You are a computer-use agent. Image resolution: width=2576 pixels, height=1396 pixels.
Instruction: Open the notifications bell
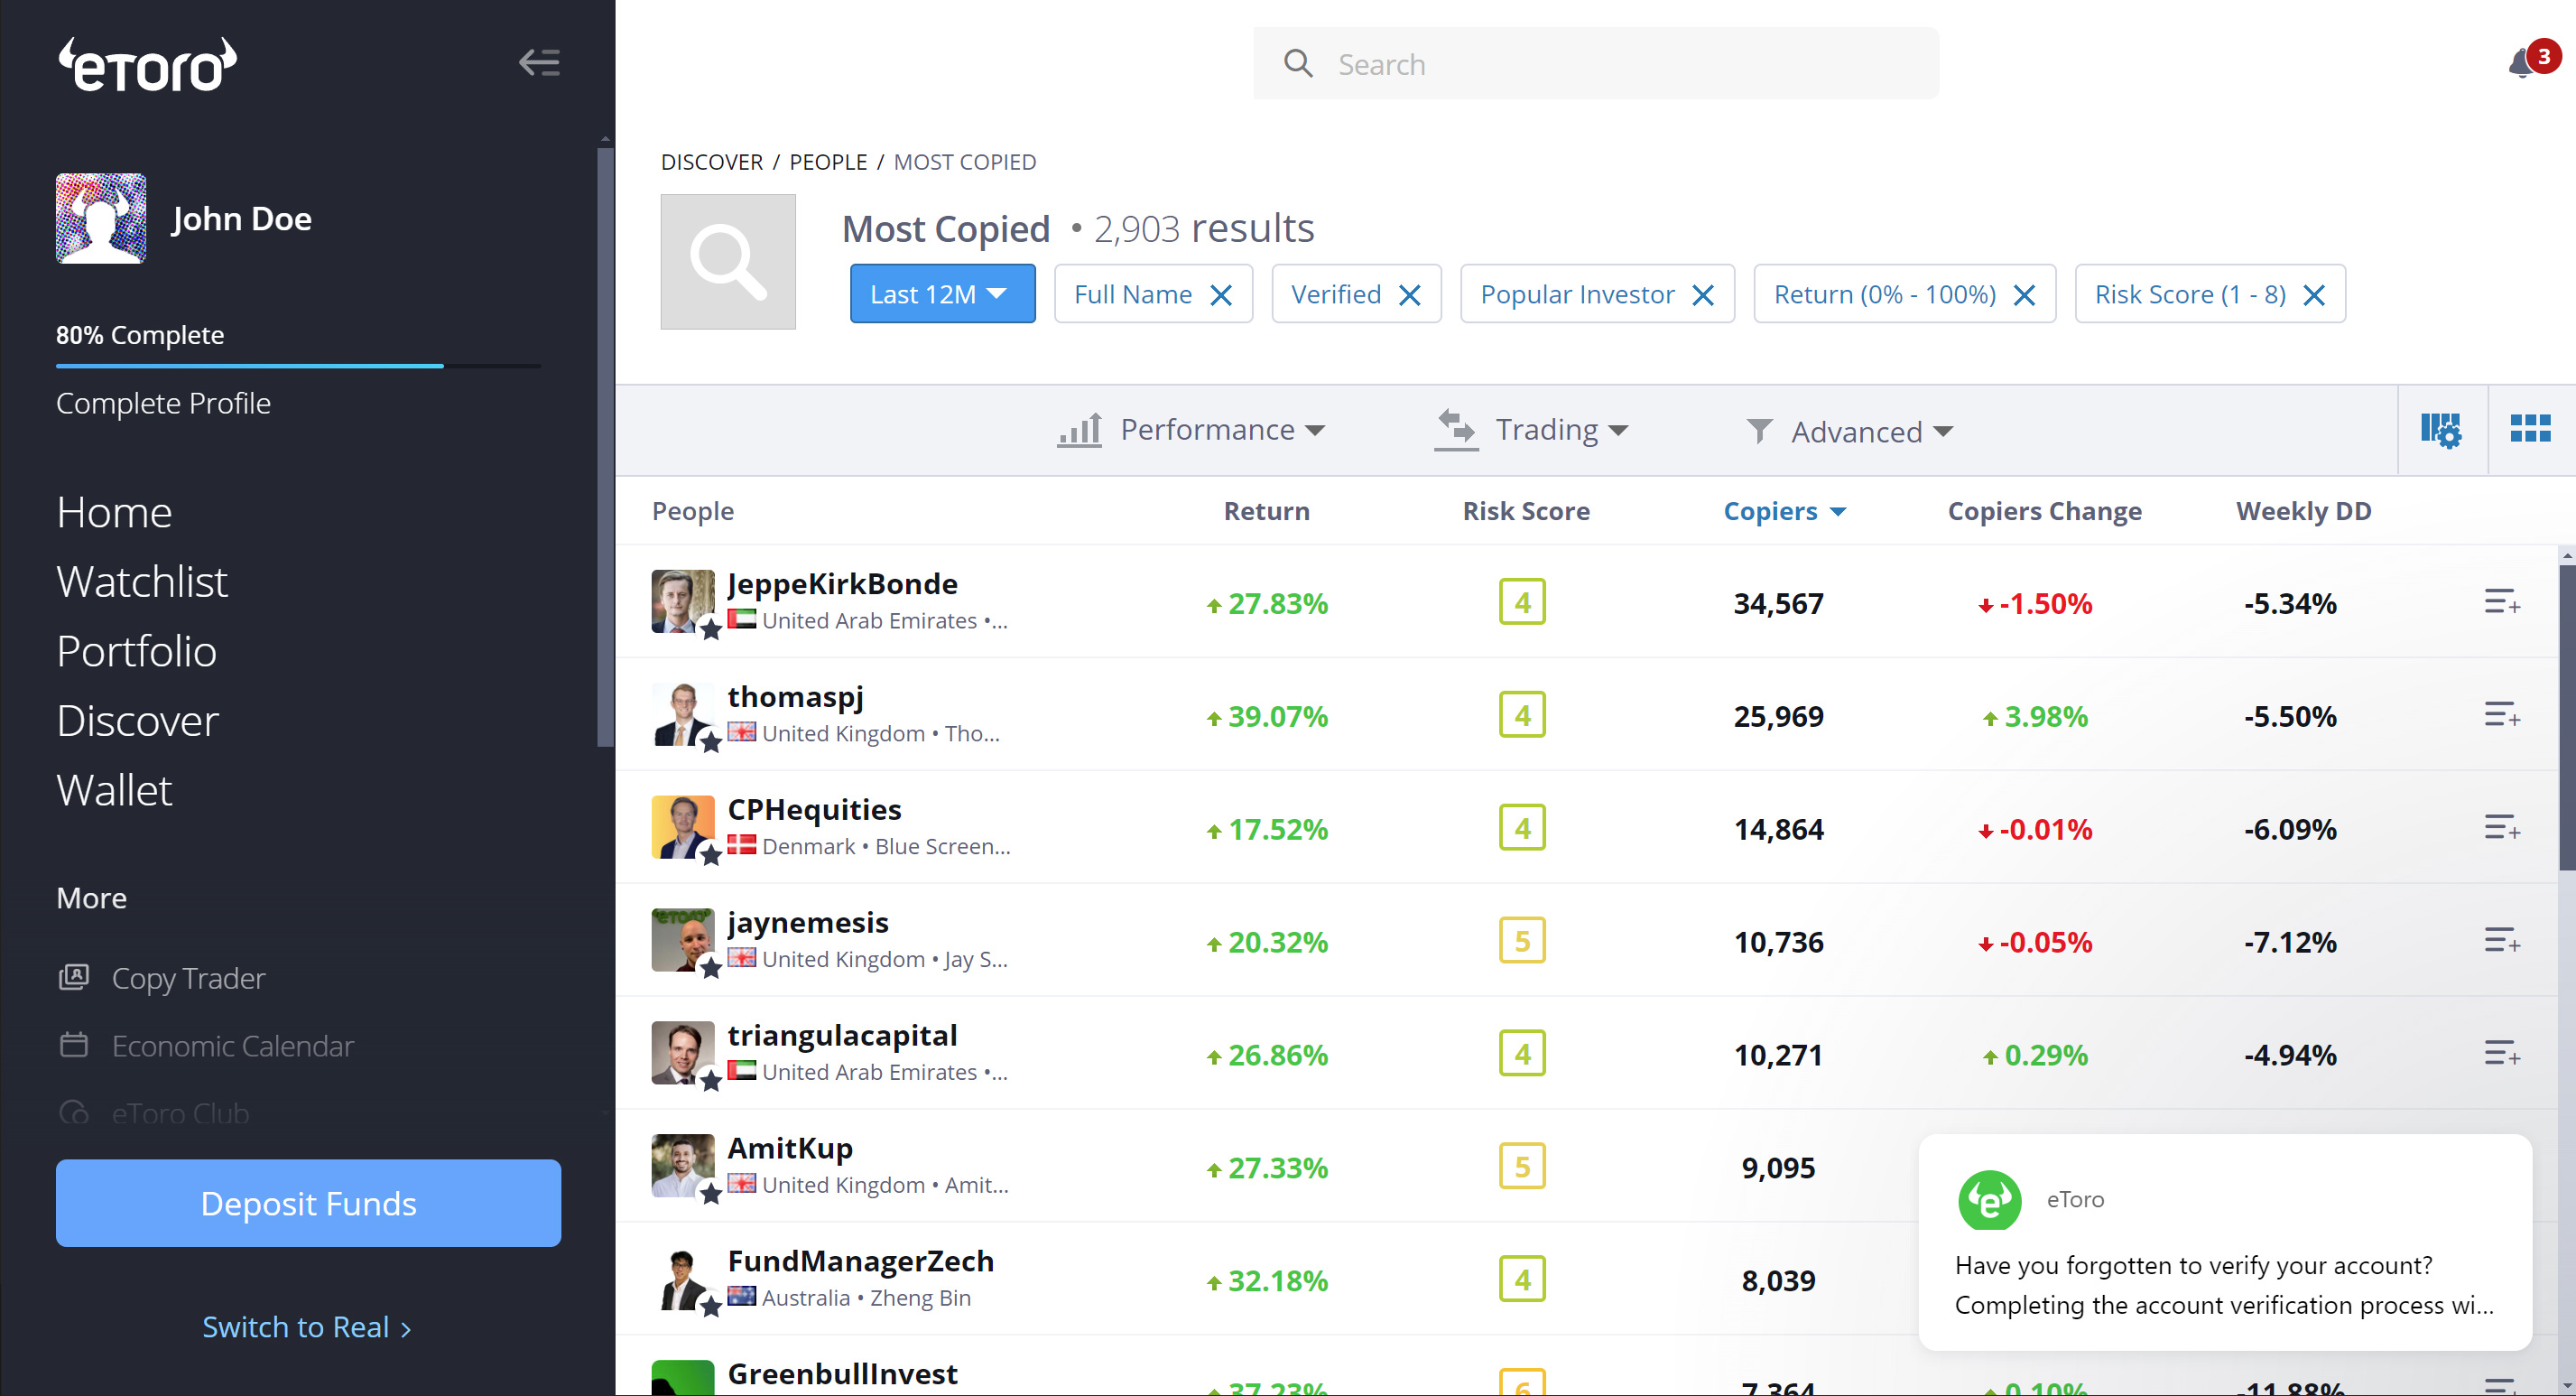click(x=2521, y=64)
